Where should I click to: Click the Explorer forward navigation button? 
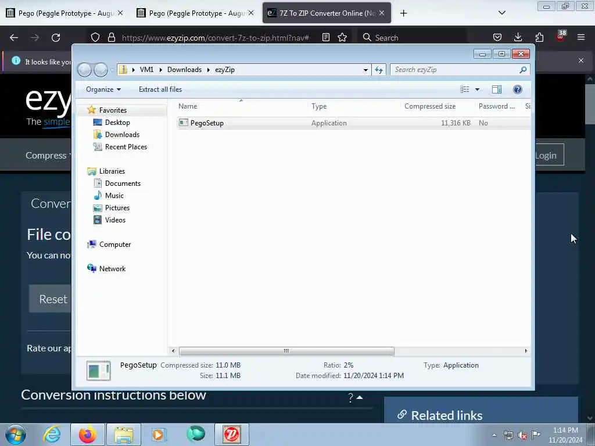[101, 70]
